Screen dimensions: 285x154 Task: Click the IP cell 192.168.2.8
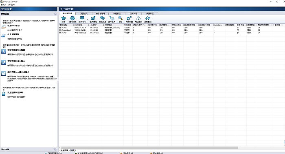[x=94, y=30]
